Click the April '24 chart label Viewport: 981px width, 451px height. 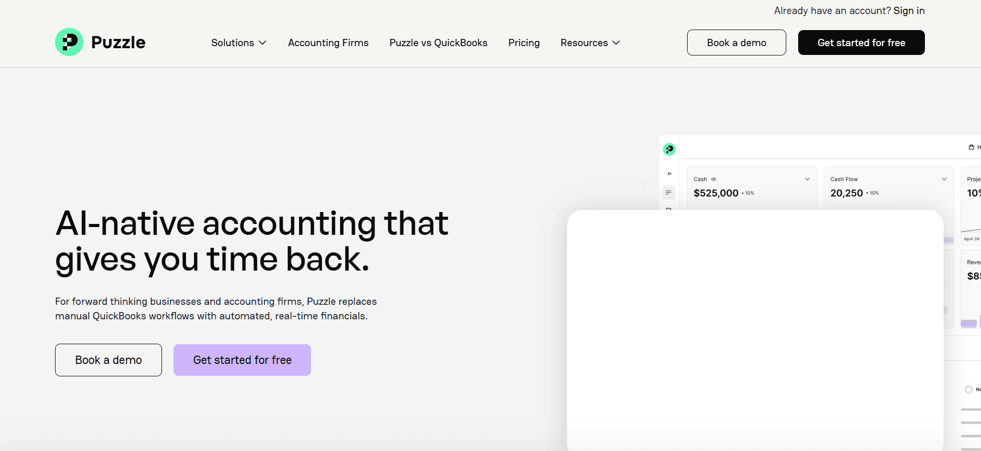point(972,239)
